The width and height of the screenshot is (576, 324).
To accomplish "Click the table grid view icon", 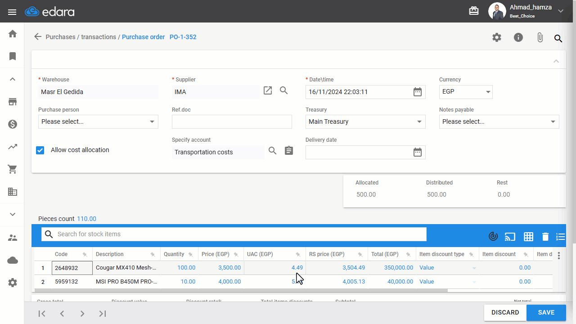I will click(x=528, y=236).
